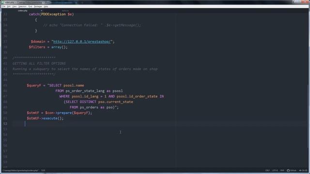Open the Edit menu
Viewport: 310px width, 174px height.
pos(9,6)
